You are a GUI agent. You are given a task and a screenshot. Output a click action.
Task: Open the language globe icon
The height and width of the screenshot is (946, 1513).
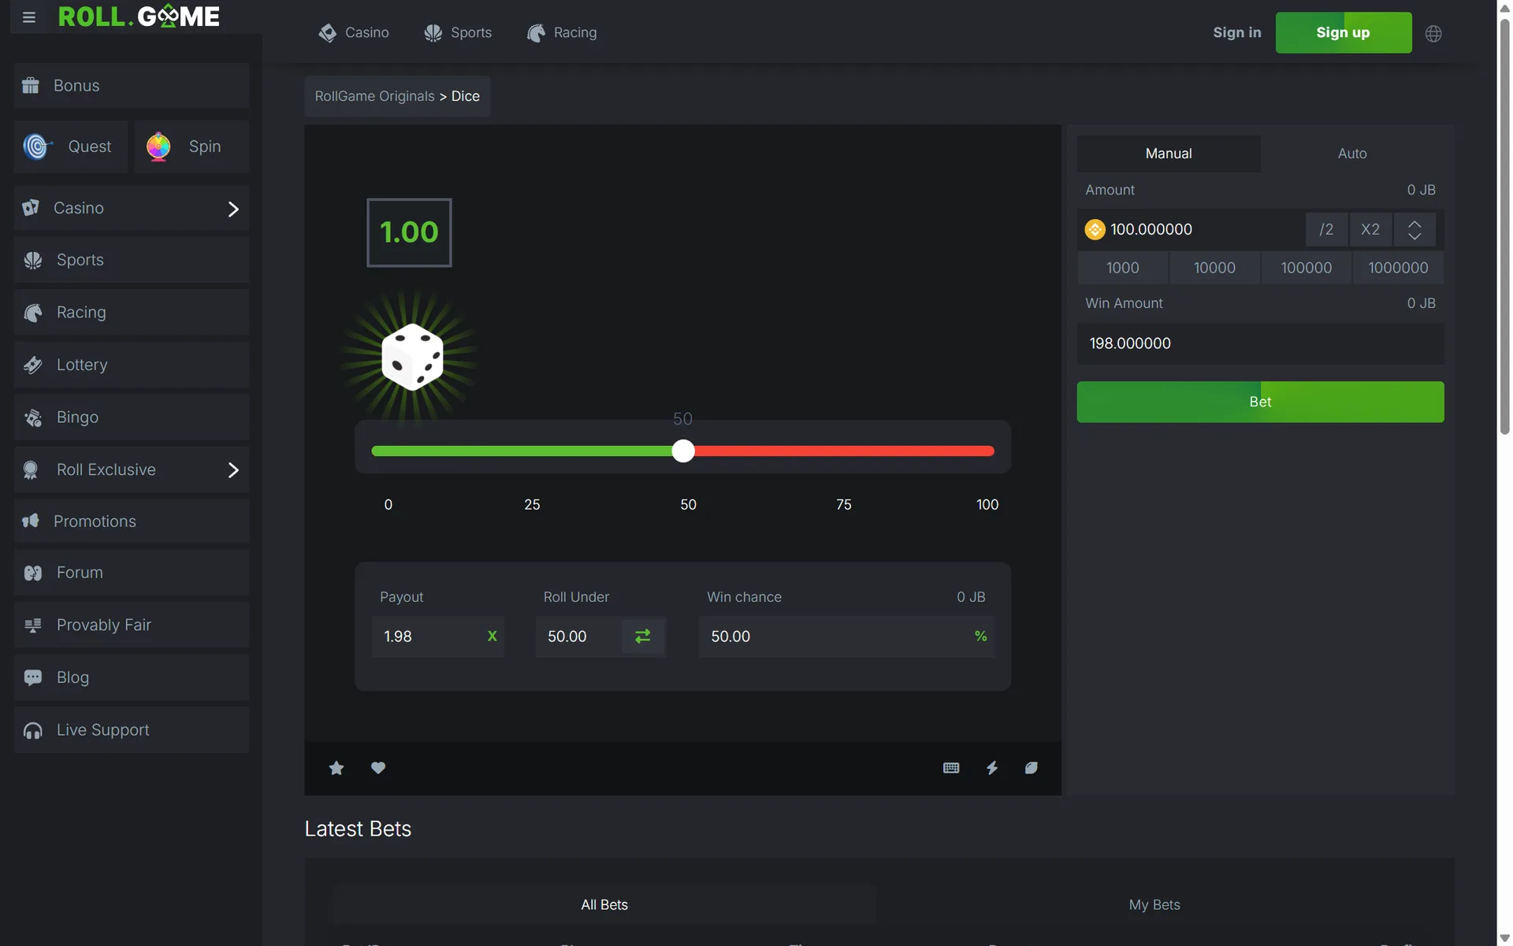click(1433, 34)
